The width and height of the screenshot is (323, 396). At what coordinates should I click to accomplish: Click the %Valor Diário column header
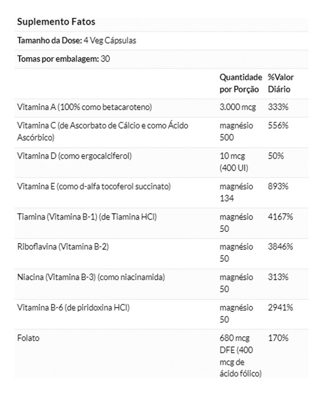(x=280, y=84)
